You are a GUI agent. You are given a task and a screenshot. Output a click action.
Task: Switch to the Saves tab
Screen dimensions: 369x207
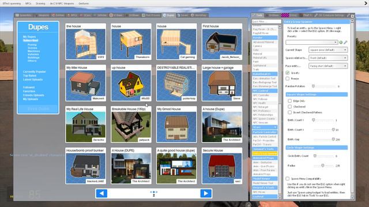[x=183, y=16]
